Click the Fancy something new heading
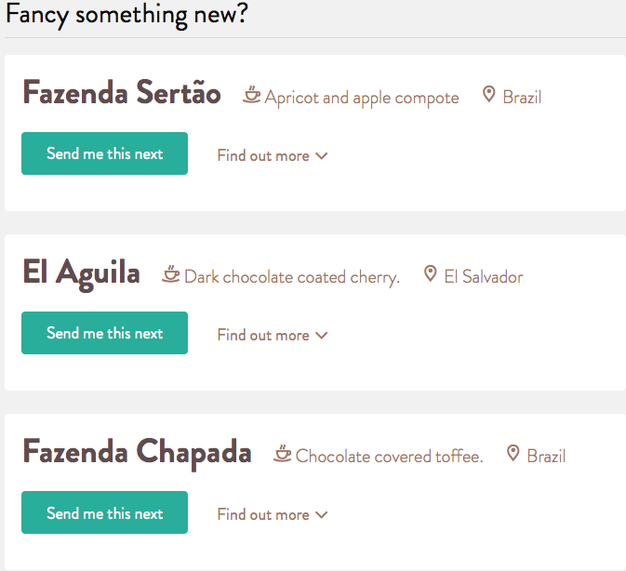The image size is (626, 571). coord(127,15)
